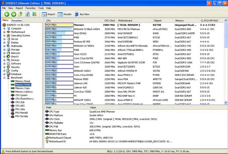
Task: Collapse the Benchmark tree node
Action: 4,78
